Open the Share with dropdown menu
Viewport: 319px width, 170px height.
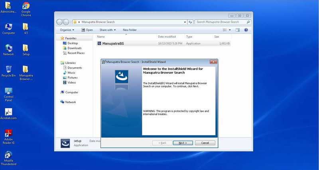[108, 30]
